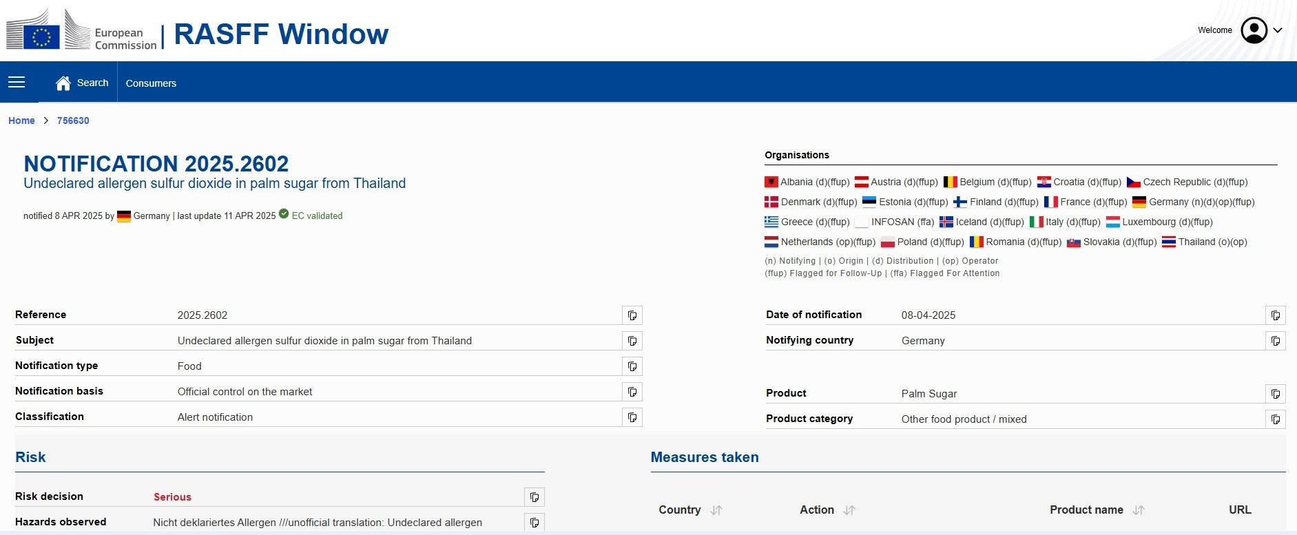Copy the Notification type value
Screen dimensions: 1297x535
click(x=632, y=366)
